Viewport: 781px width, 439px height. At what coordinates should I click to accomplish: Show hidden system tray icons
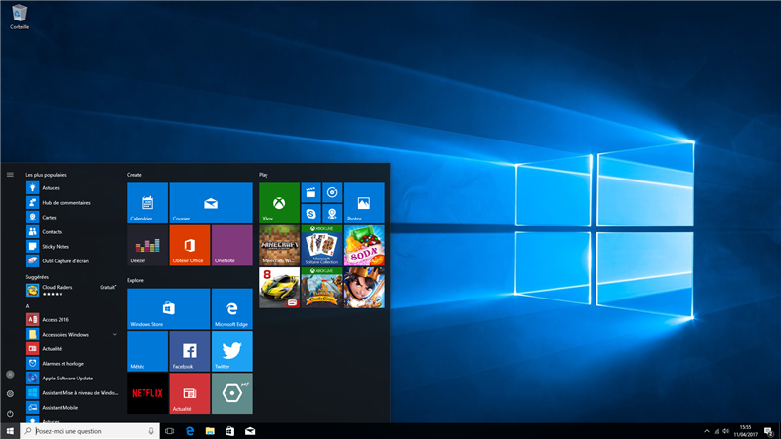[x=706, y=431]
